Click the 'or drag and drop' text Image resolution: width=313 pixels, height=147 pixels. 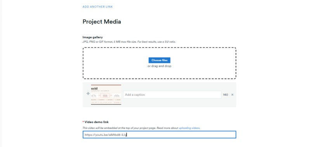click(x=159, y=66)
